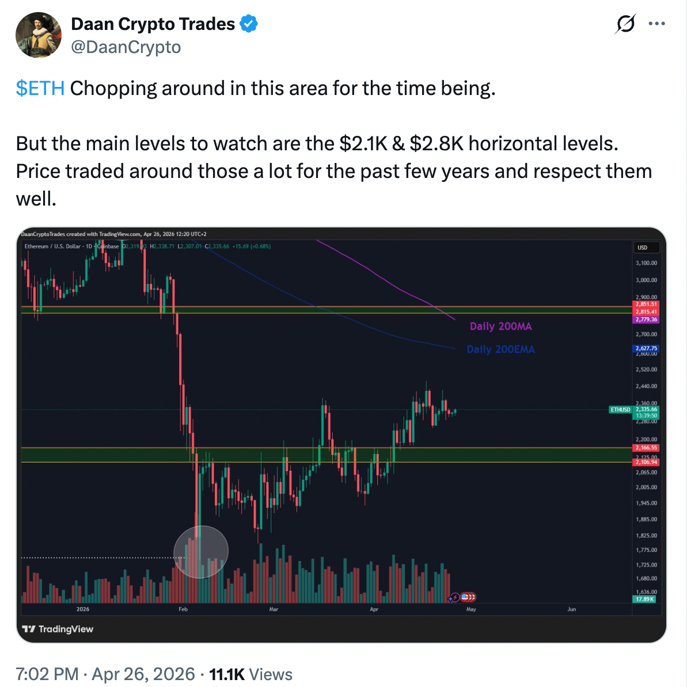Click the 11.1K Views count
Viewport: 687px width, 687px height.
[250, 674]
